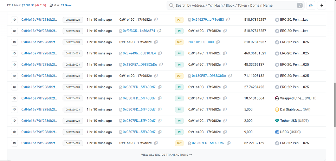Open the Ethereum network logo menu
The image size is (336, 161).
click(322, 6)
